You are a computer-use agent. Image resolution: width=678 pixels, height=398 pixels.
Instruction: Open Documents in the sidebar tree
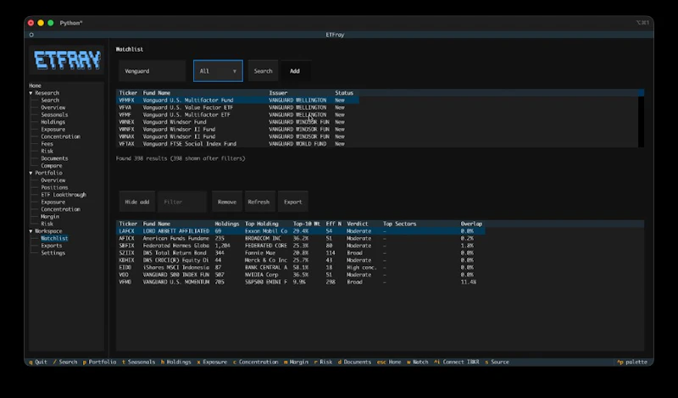click(54, 158)
